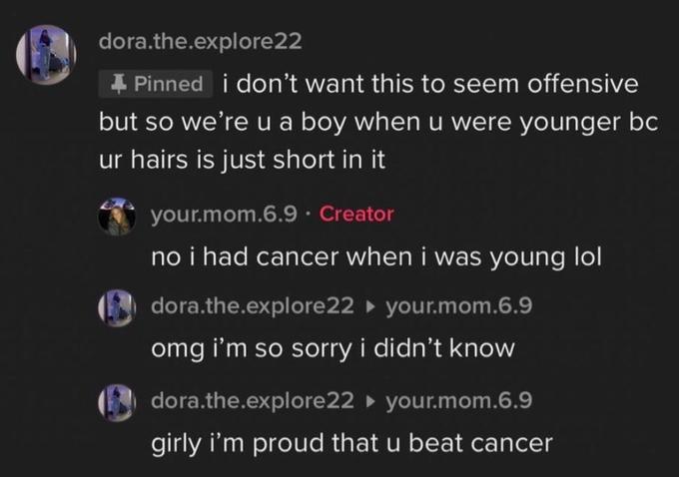Select the pushpin icon in Pinned badge
Image resolution: width=679 pixels, height=477 pixels.
coord(118,84)
